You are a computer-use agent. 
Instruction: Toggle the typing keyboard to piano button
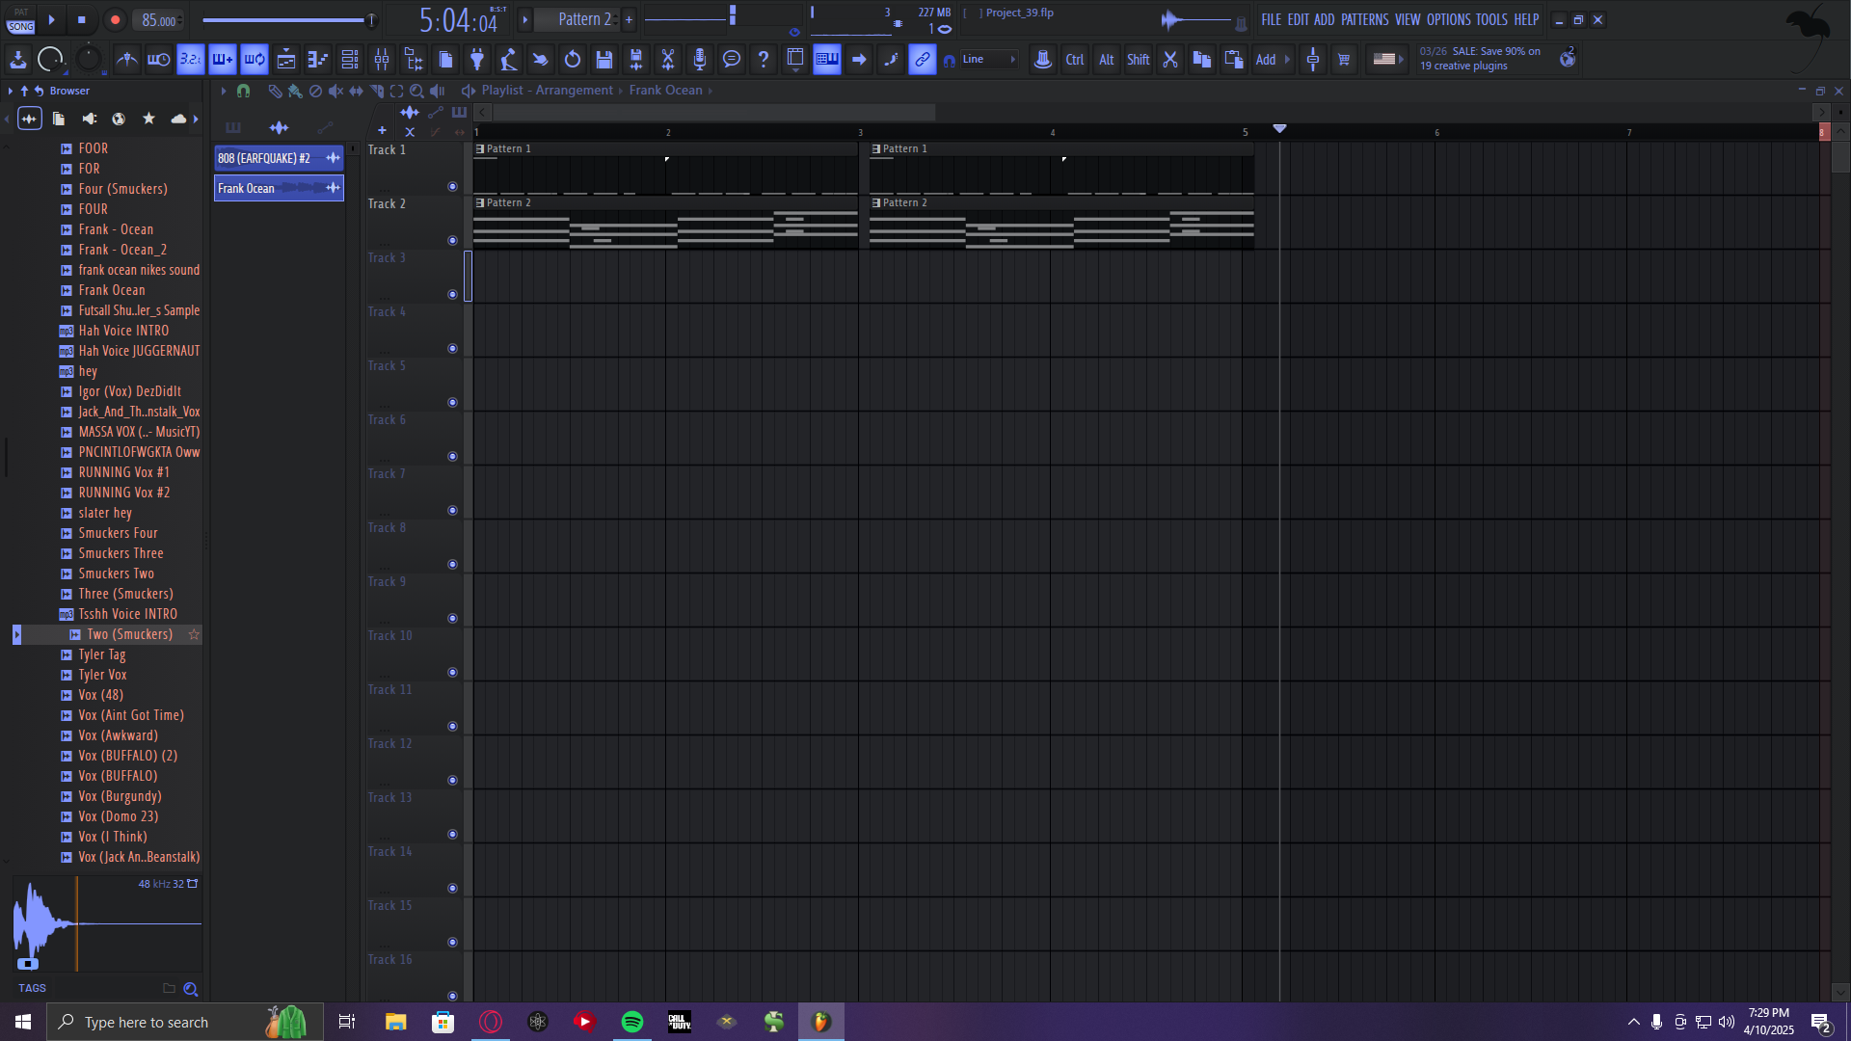click(x=827, y=60)
